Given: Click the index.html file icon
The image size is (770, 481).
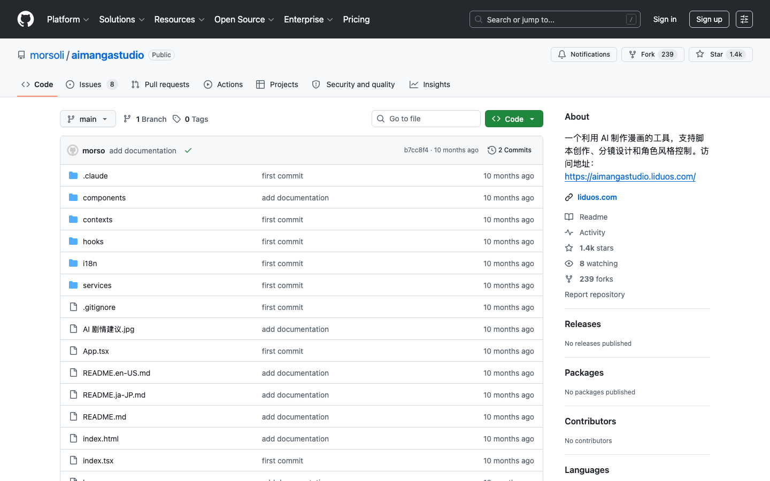Looking at the screenshot, I should pos(73,438).
